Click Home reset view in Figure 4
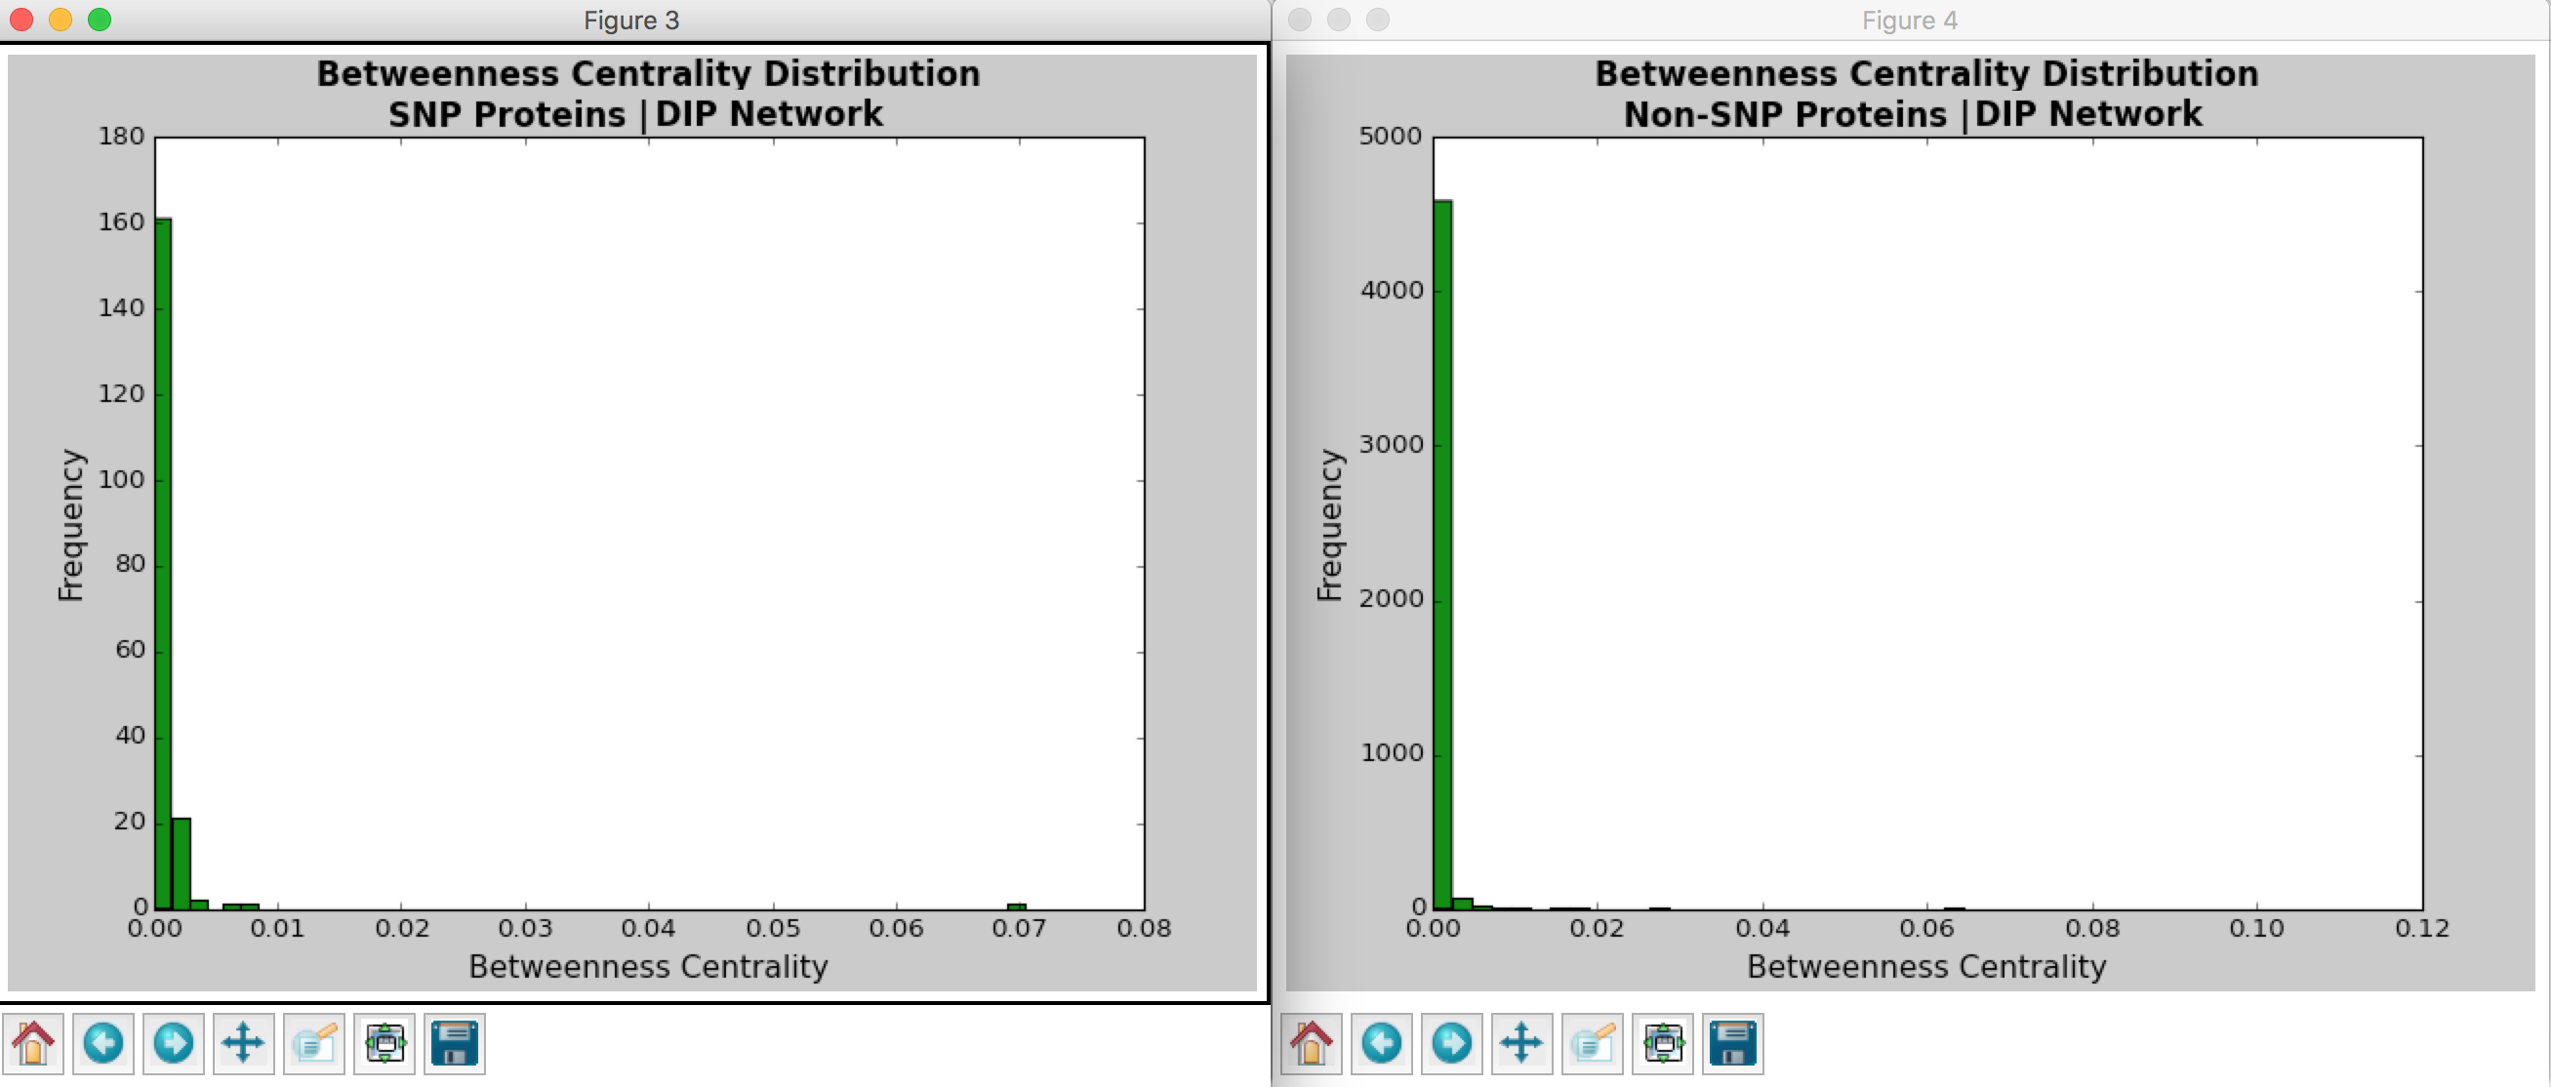 [x=1312, y=1043]
